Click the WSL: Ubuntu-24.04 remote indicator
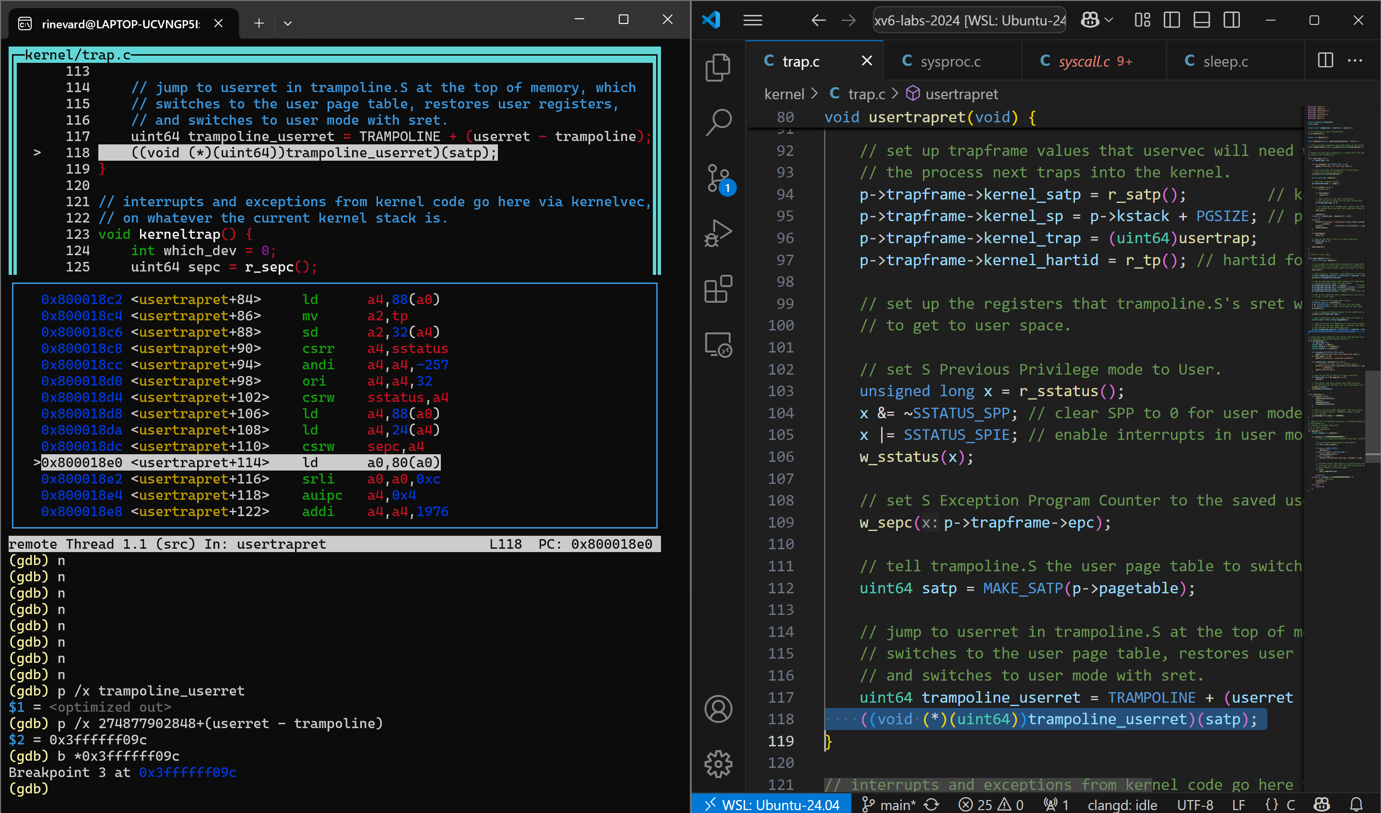 coord(772,804)
